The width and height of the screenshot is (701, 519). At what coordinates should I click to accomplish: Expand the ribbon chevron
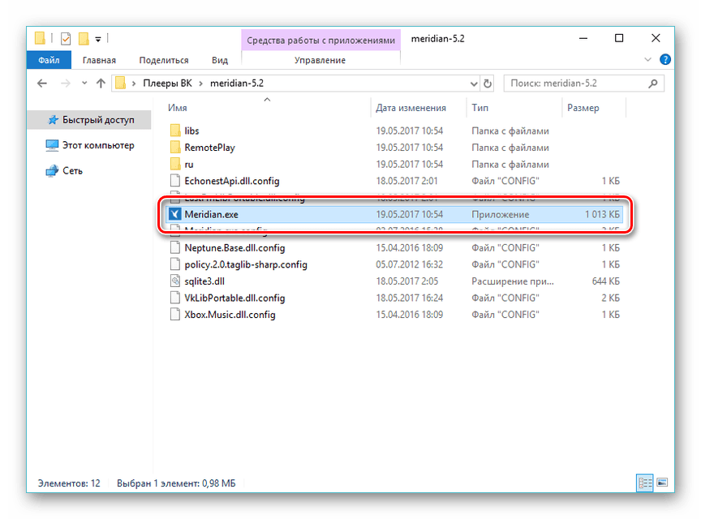click(647, 59)
